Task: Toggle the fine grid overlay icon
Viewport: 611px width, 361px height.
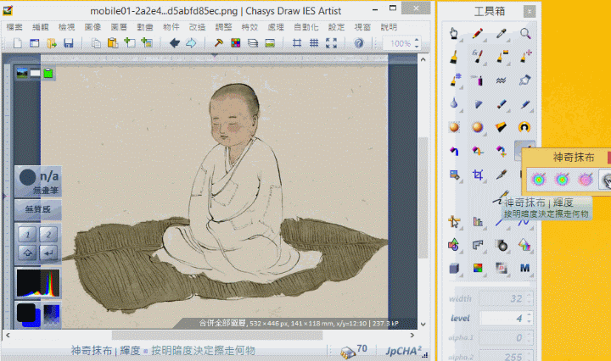Action: point(314,42)
